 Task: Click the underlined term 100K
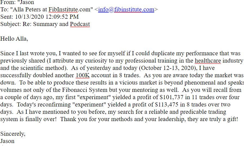(x=83, y=75)
